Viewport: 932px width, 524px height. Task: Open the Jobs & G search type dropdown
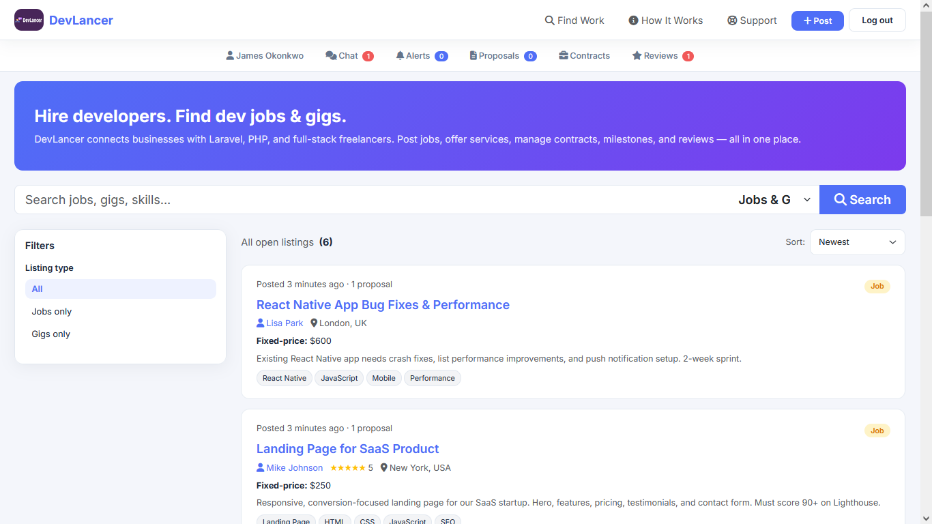(x=774, y=200)
